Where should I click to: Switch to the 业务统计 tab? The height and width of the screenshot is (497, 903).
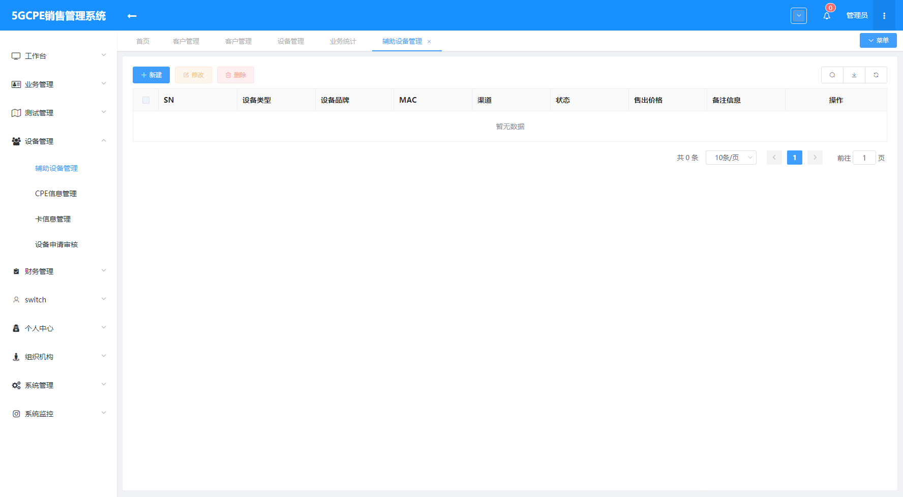[343, 41]
